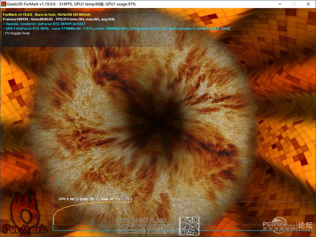Click the FurMark app icon in title bar

4,4
